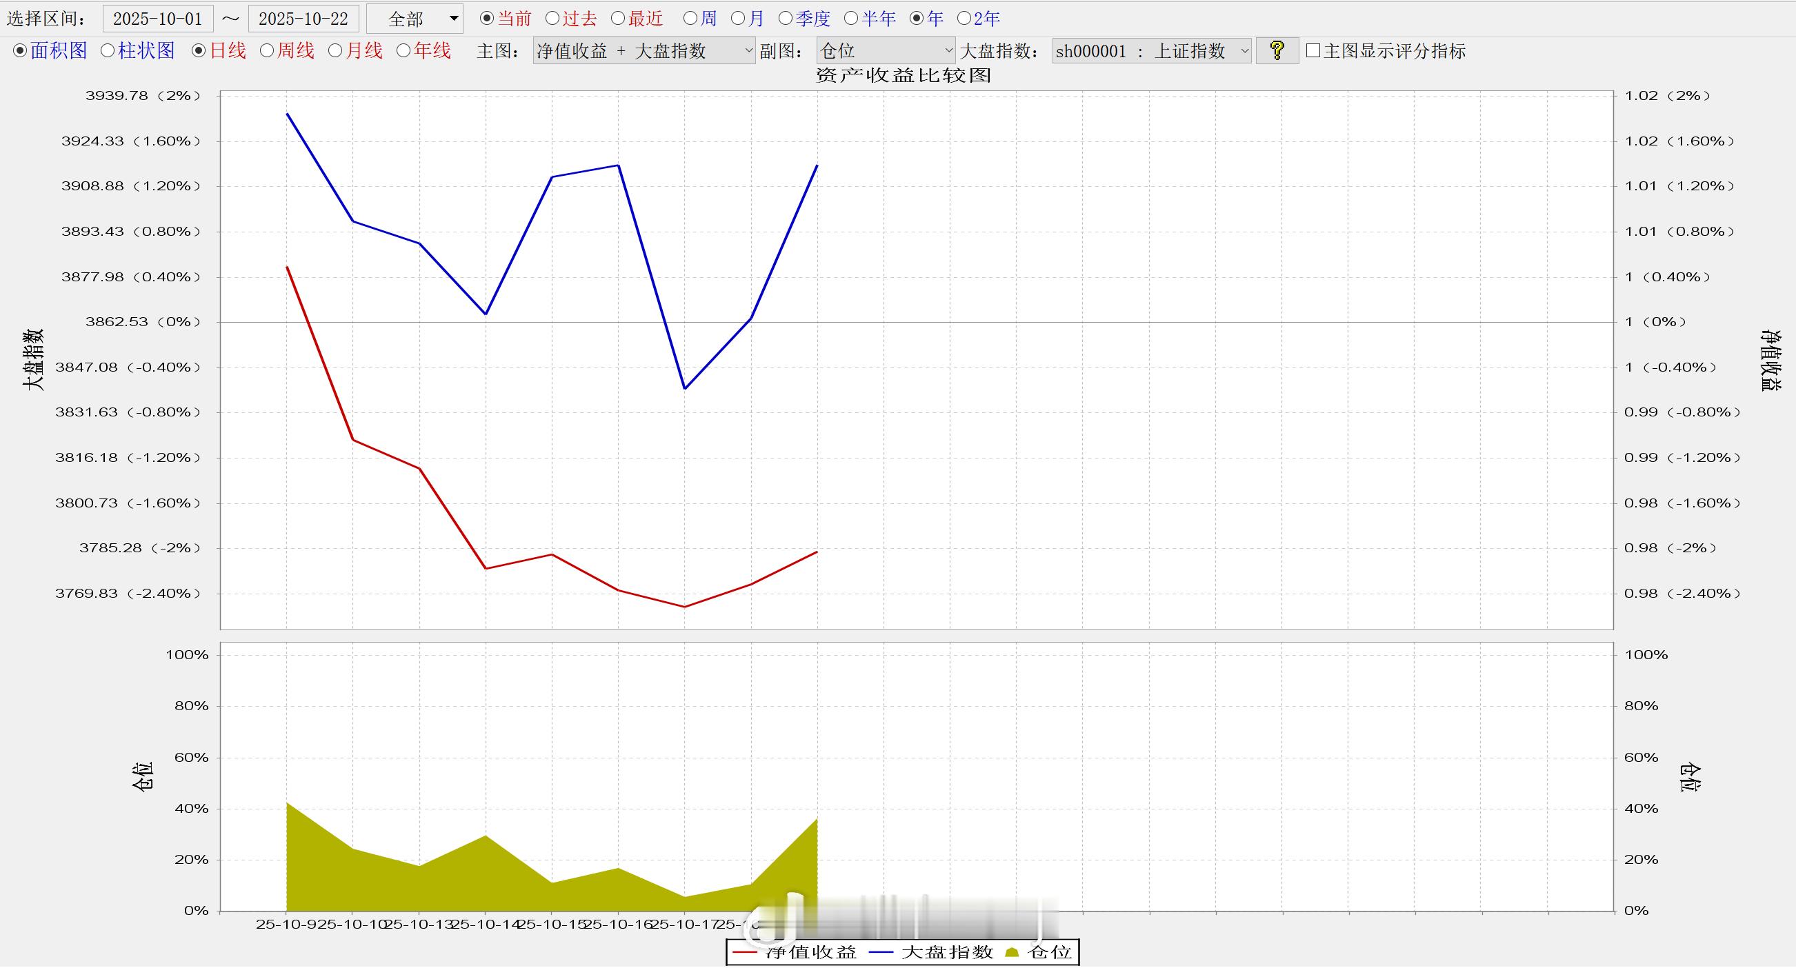Click the blue 大盘指数 legend line
This screenshot has height=968, width=1796.
(x=881, y=952)
